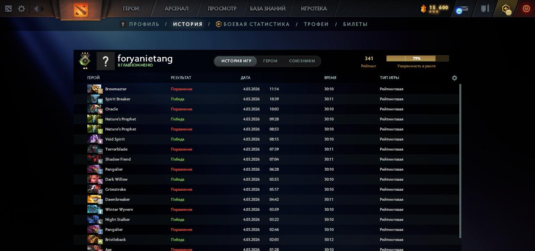This screenshot has height=251, width=535.
Task: Switch to the История игр toggle
Action: pos(236,61)
